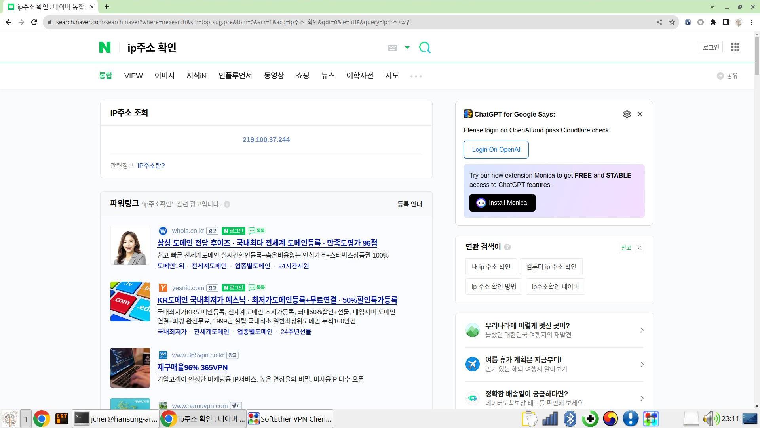Click the green search magnifier icon
This screenshot has width=760, height=428.
coord(425,48)
